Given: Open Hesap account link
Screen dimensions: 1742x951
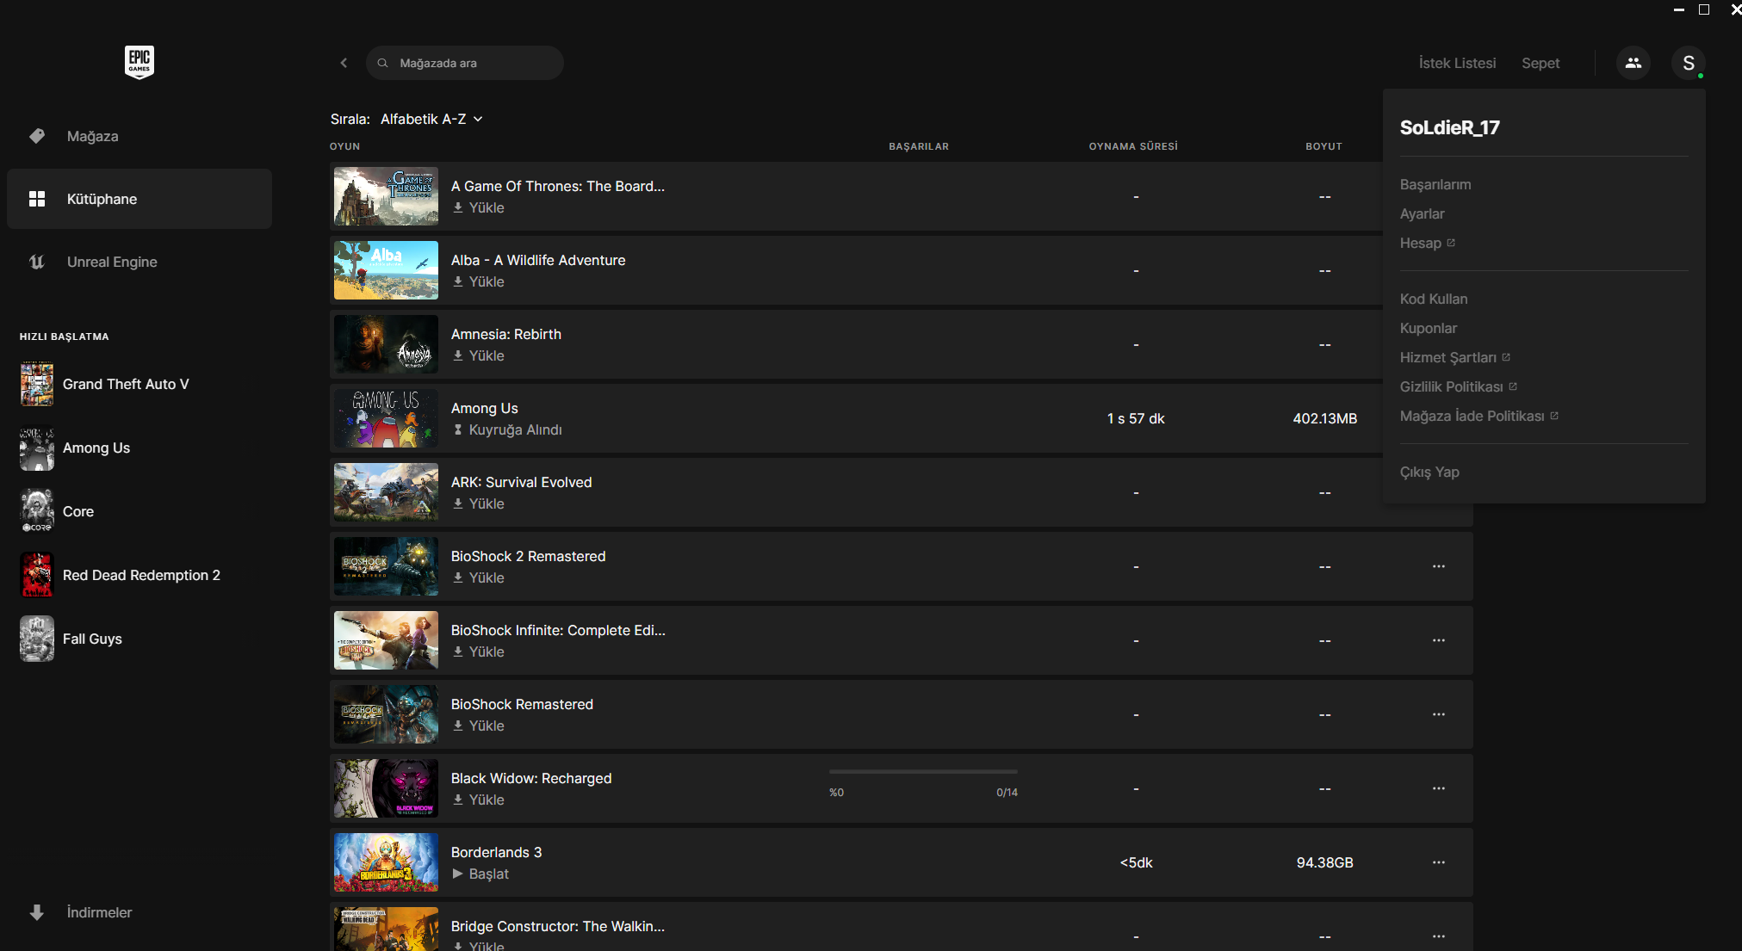Looking at the screenshot, I should [x=1428, y=243].
